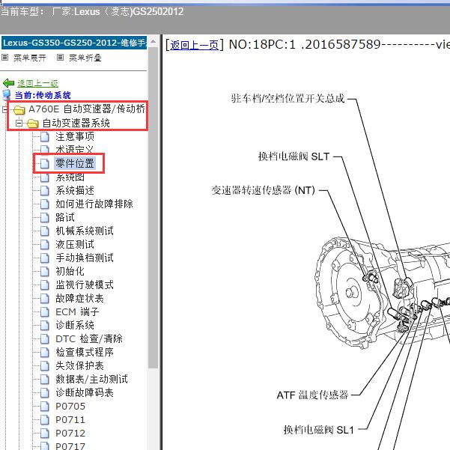
Task: Click the document icon beside 诊断故障码表
Action: (45, 393)
